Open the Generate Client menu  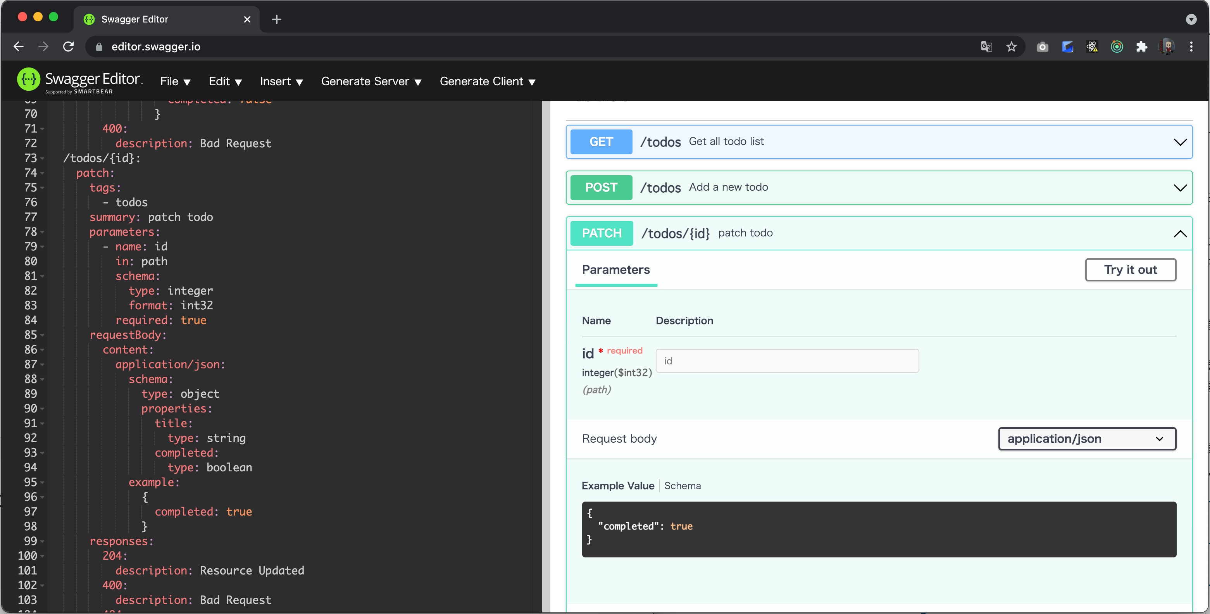click(487, 81)
